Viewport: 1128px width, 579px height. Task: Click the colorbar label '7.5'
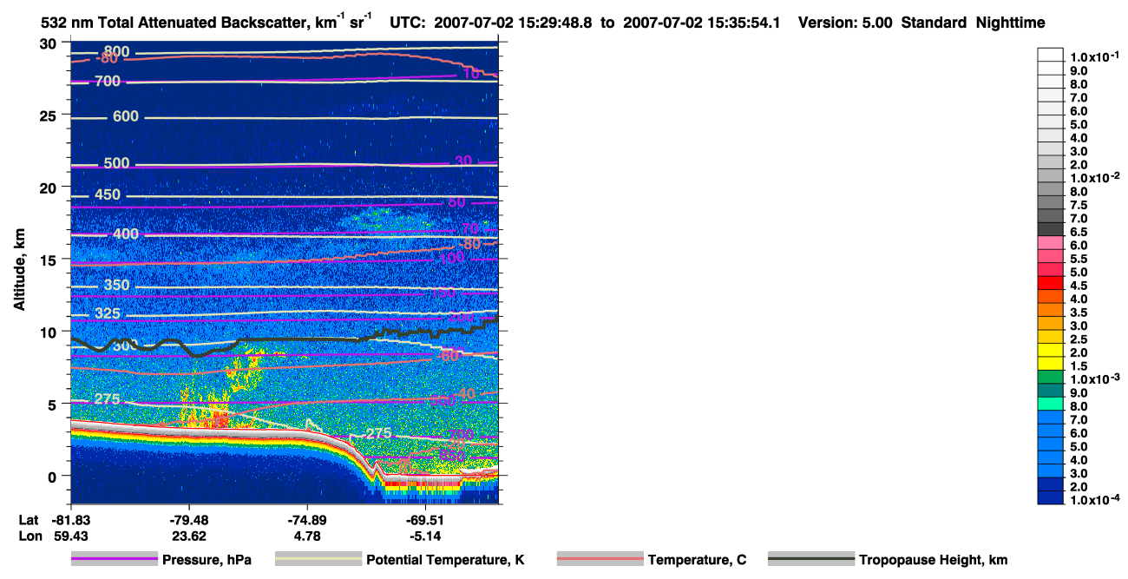[1078, 205]
